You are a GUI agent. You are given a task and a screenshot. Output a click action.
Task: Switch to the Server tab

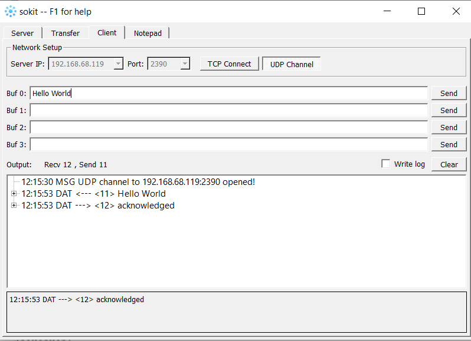pyautogui.click(x=22, y=34)
